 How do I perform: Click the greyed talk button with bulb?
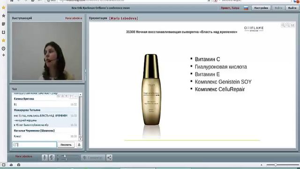click(x=93, y=158)
